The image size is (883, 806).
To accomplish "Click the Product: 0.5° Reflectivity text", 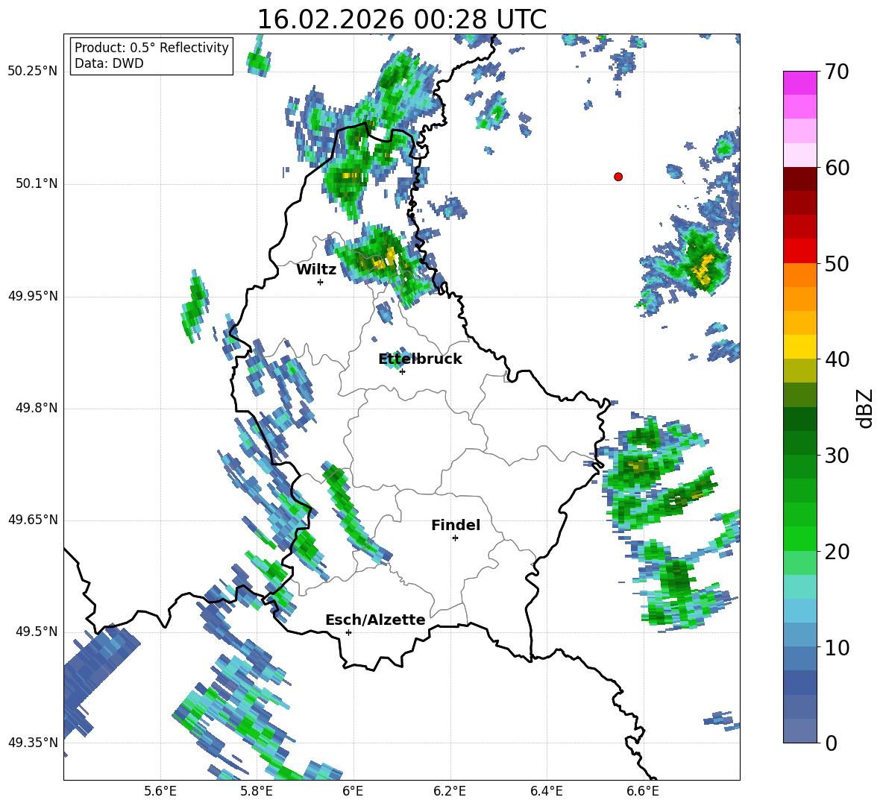I will tap(151, 48).
